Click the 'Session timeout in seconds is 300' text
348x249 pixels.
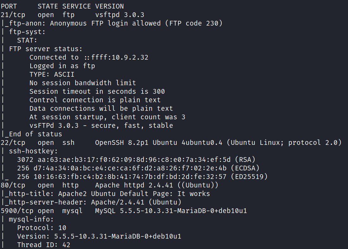coord(97,91)
